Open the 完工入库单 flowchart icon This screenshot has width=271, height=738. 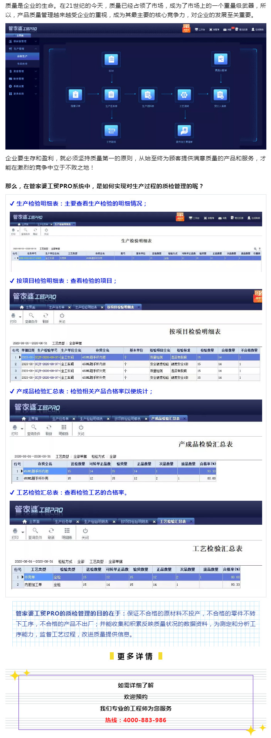221,94
